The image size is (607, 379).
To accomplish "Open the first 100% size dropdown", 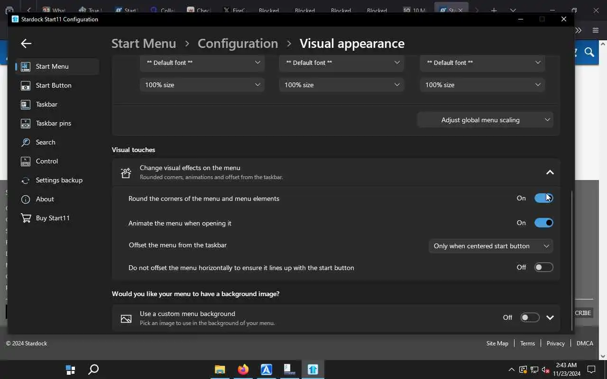I will 202,85.
